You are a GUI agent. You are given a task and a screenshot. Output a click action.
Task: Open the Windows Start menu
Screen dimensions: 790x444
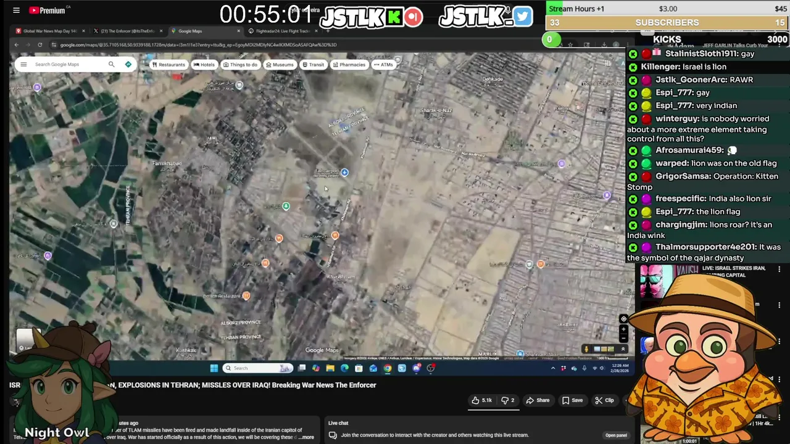214,368
